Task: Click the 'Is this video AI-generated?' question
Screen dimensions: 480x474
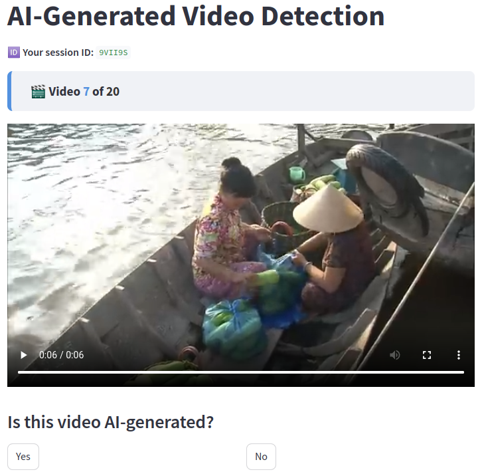Action: (x=110, y=422)
